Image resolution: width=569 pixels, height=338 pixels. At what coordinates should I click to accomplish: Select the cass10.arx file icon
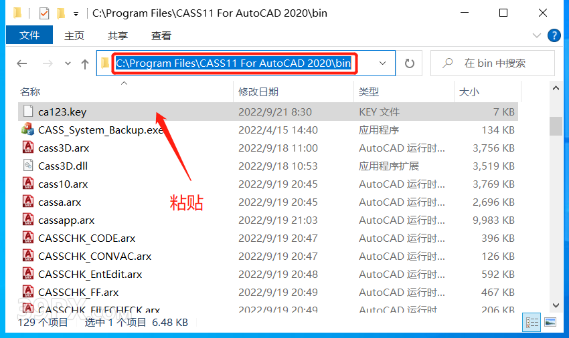coord(28,184)
